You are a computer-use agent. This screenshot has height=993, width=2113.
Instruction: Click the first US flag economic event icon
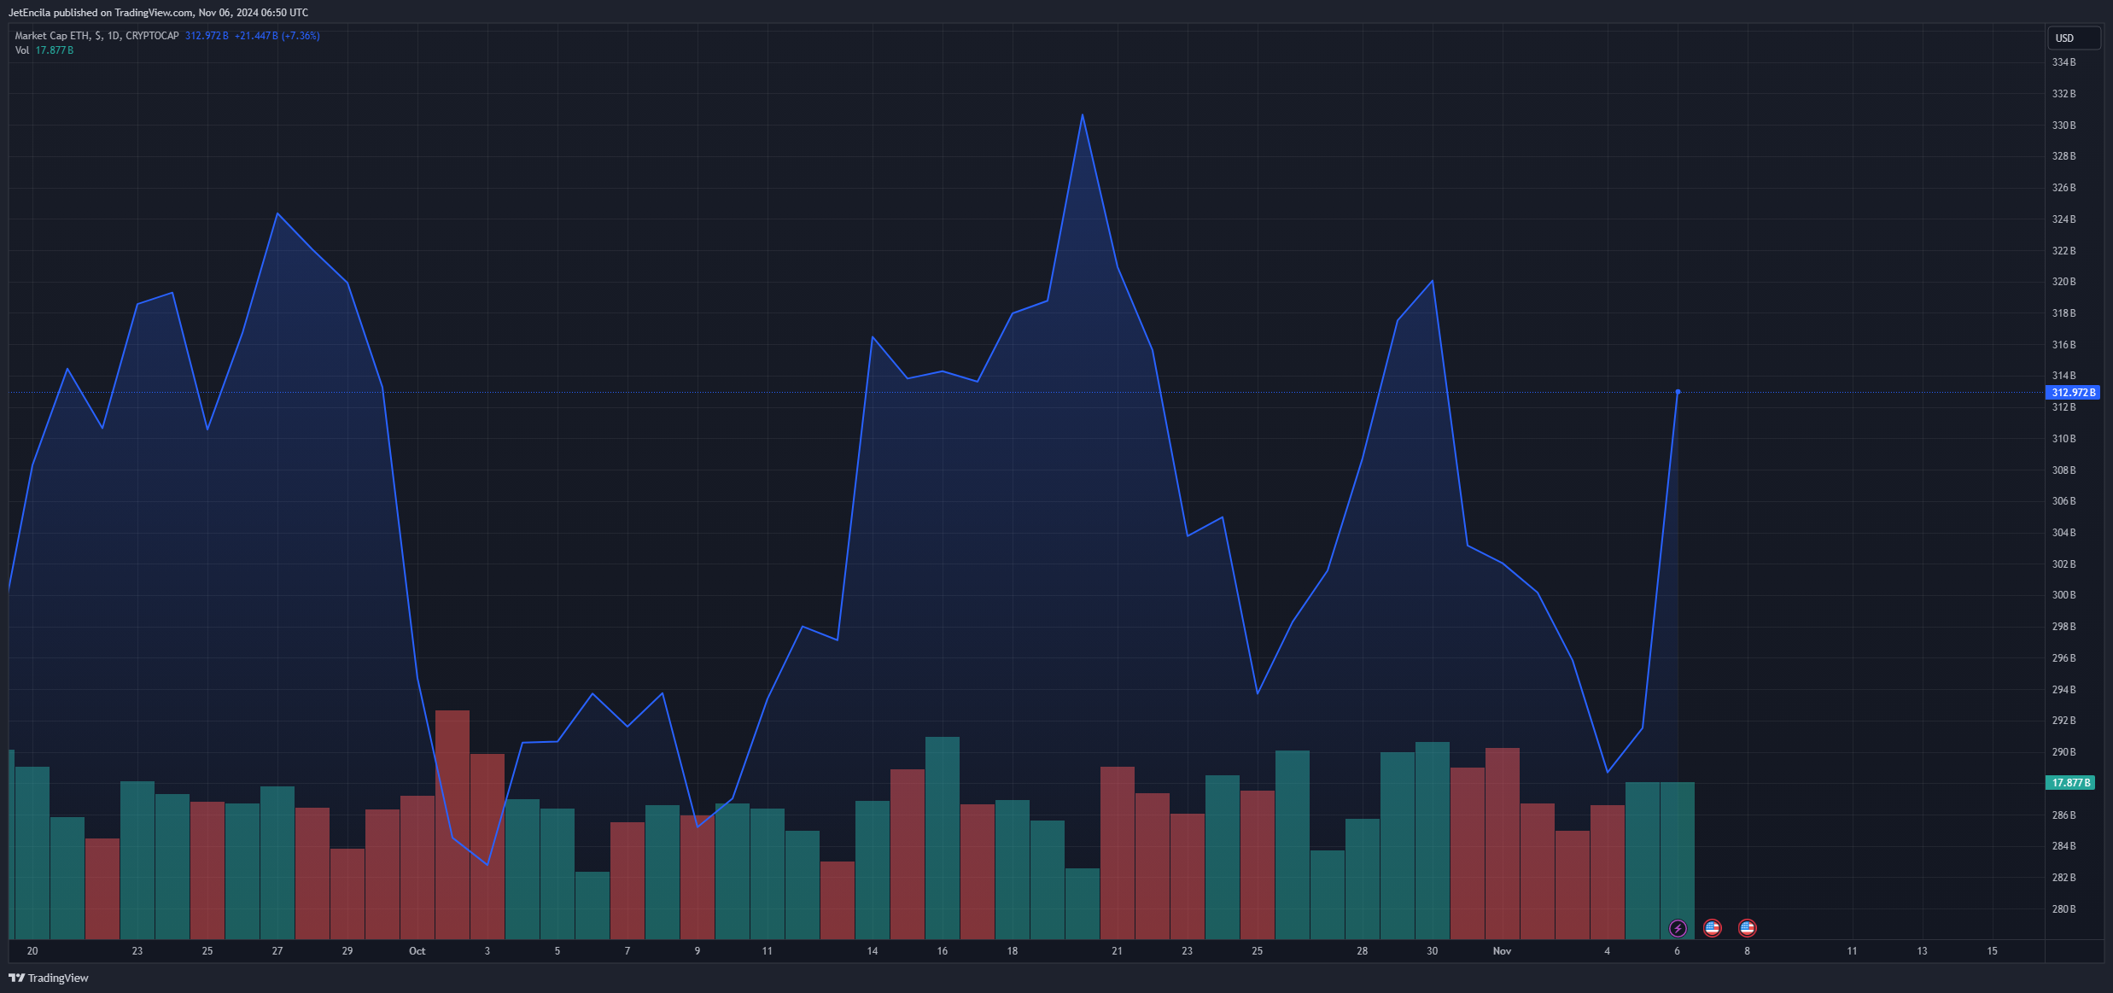pos(1713,928)
